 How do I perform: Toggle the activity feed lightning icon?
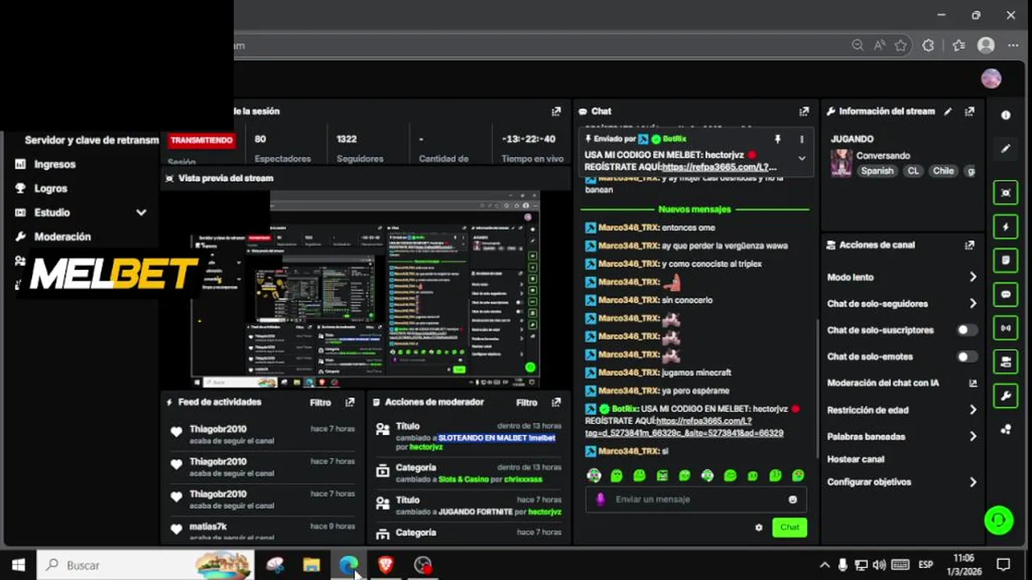coord(1005,226)
